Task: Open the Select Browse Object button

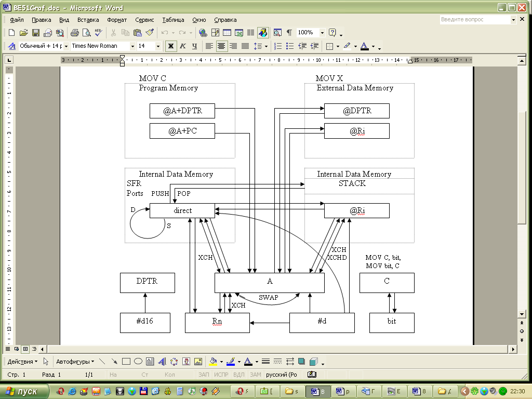Action: (522, 331)
